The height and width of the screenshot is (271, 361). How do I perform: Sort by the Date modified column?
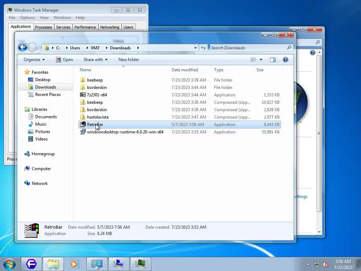point(190,70)
